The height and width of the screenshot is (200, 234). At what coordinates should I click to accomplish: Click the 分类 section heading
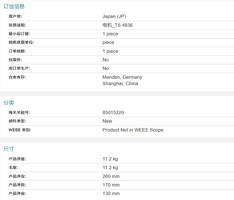9,103
